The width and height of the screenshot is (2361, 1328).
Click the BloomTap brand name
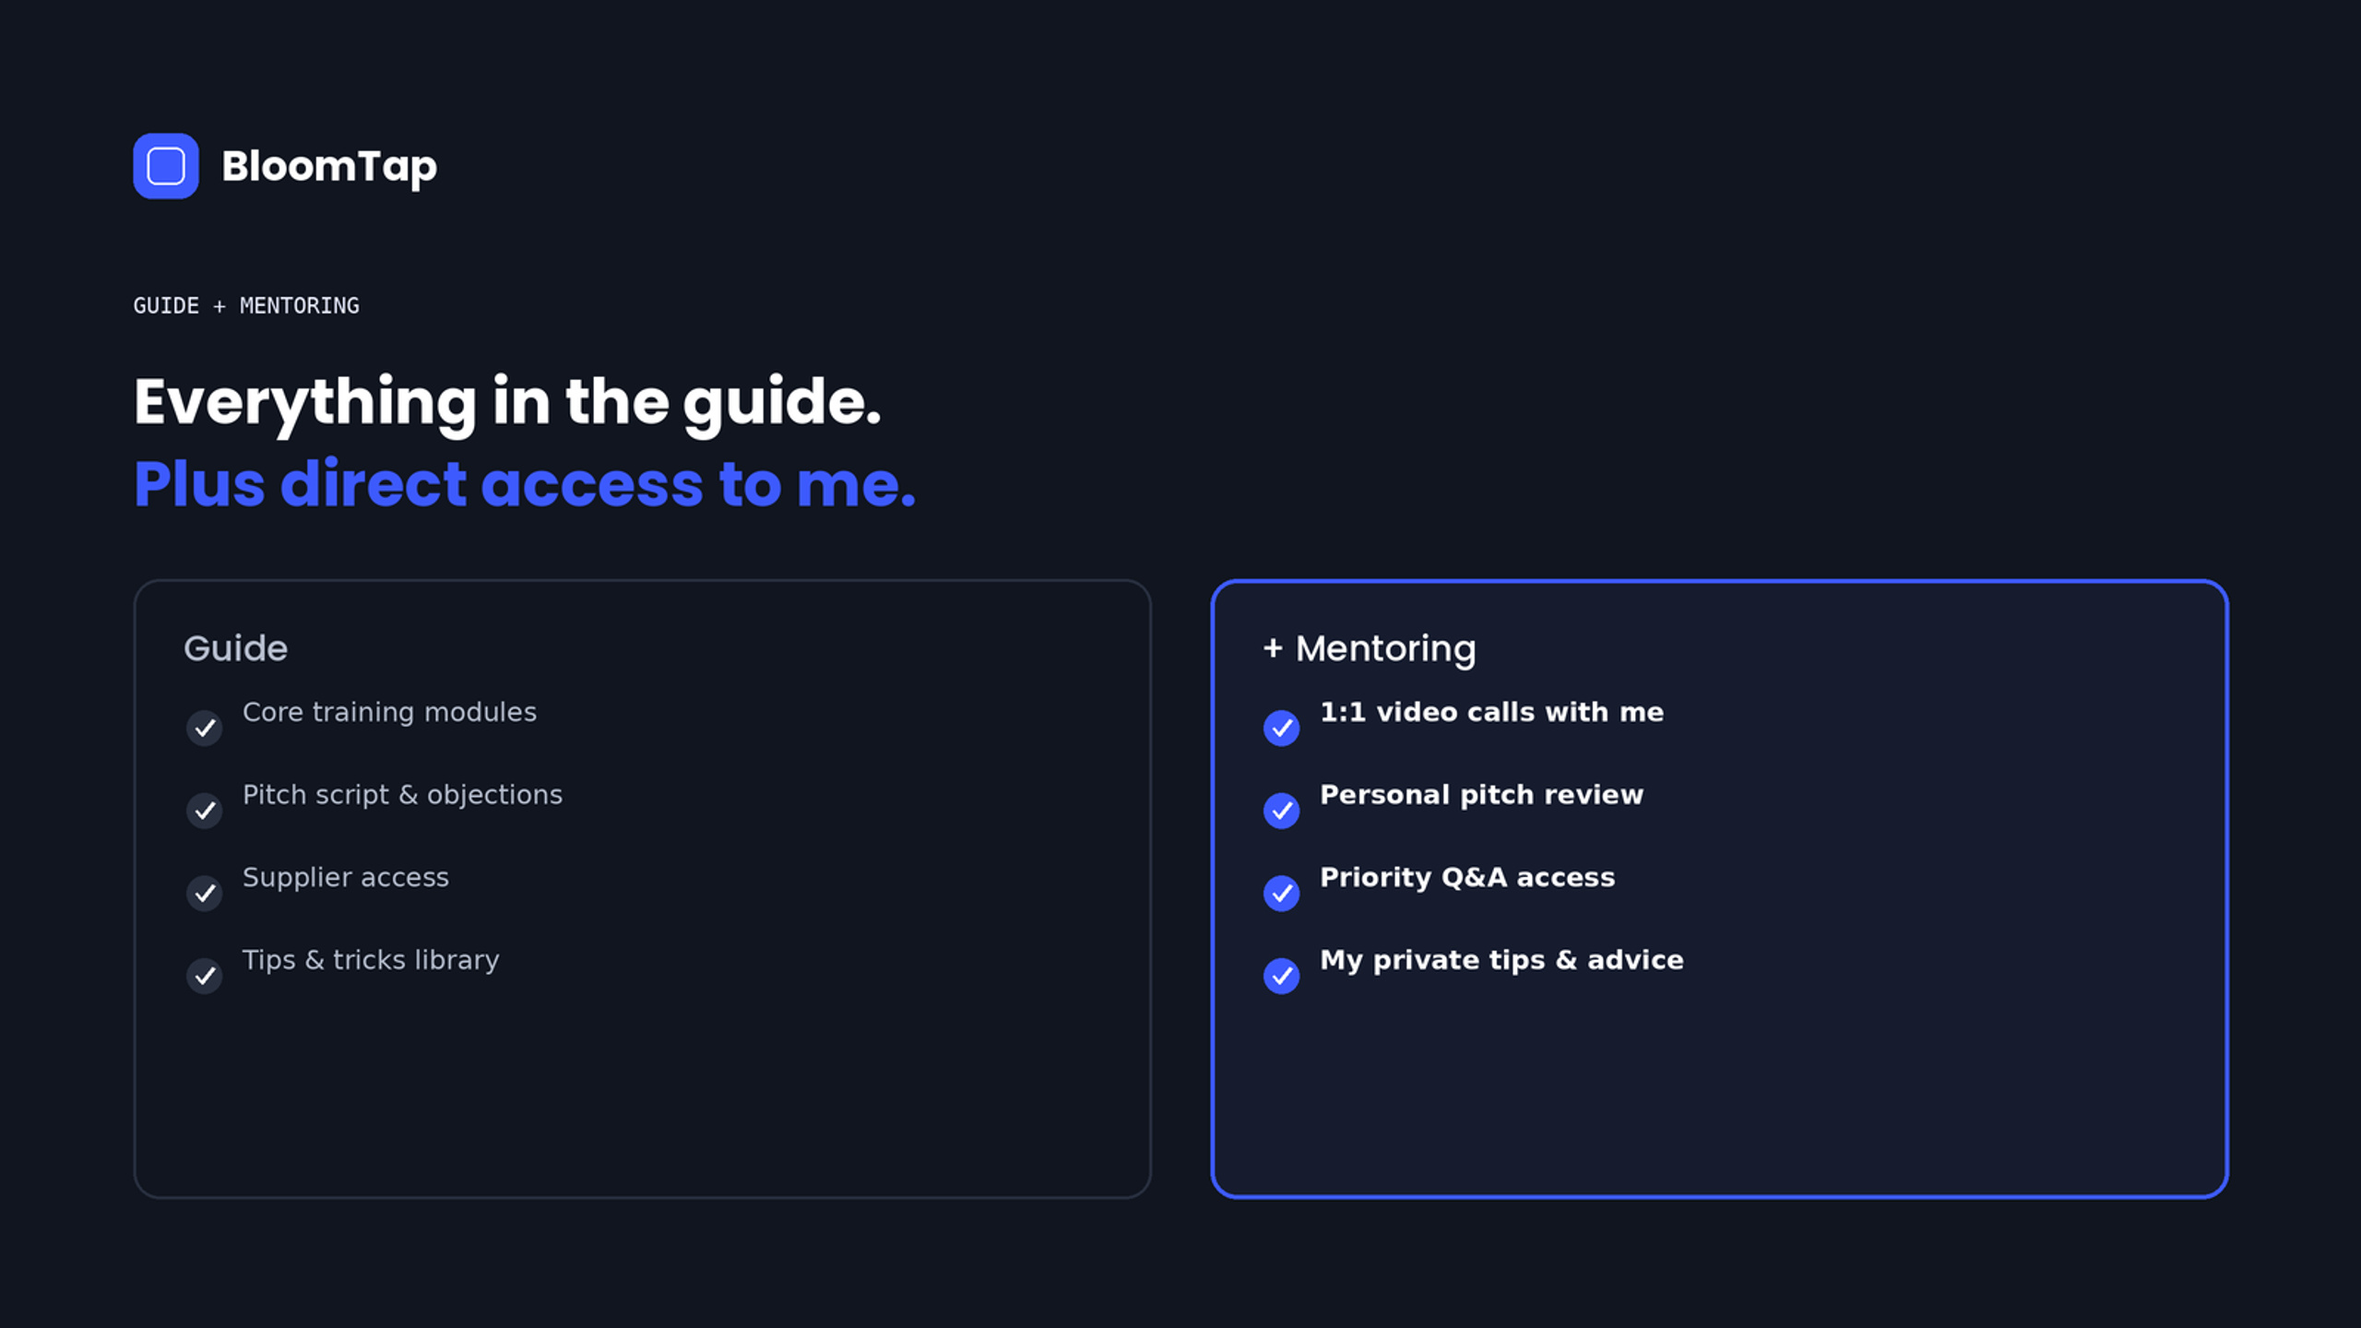329,168
